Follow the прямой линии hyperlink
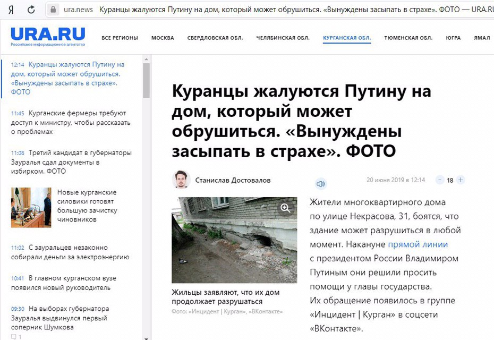Image resolution: width=494 pixels, height=340 pixels. pyautogui.click(x=418, y=244)
